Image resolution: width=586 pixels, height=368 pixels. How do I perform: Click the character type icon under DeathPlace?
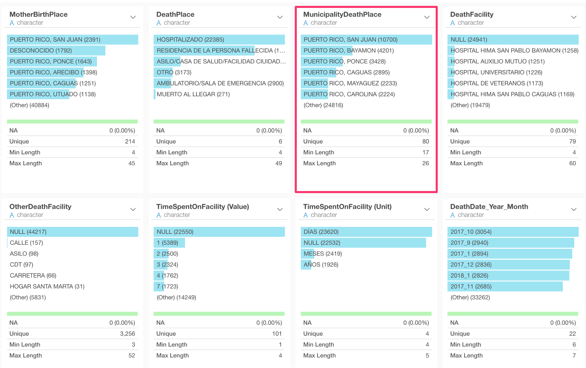pyautogui.click(x=159, y=23)
